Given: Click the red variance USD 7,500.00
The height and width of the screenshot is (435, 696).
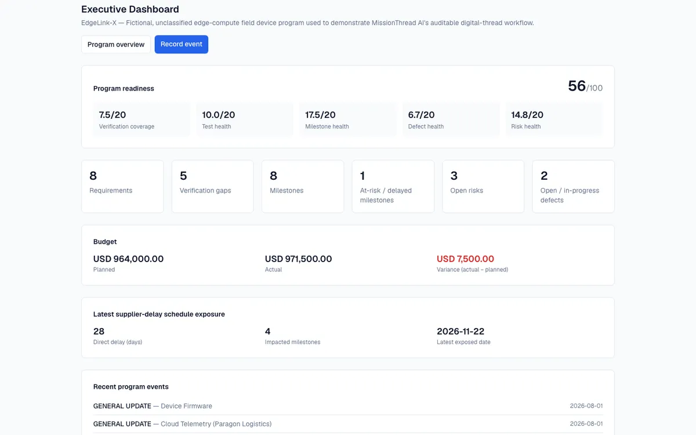Looking at the screenshot, I should click(x=465, y=259).
